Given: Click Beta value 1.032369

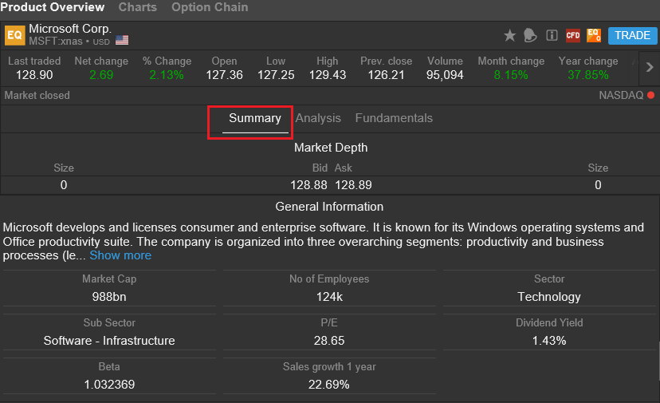Looking at the screenshot, I should coord(109,385).
